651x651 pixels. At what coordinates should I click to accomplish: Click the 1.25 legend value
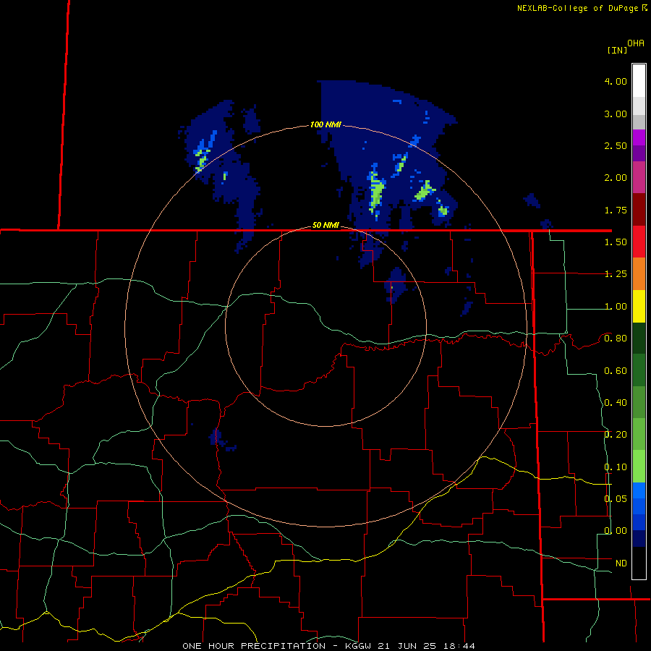coord(616,274)
